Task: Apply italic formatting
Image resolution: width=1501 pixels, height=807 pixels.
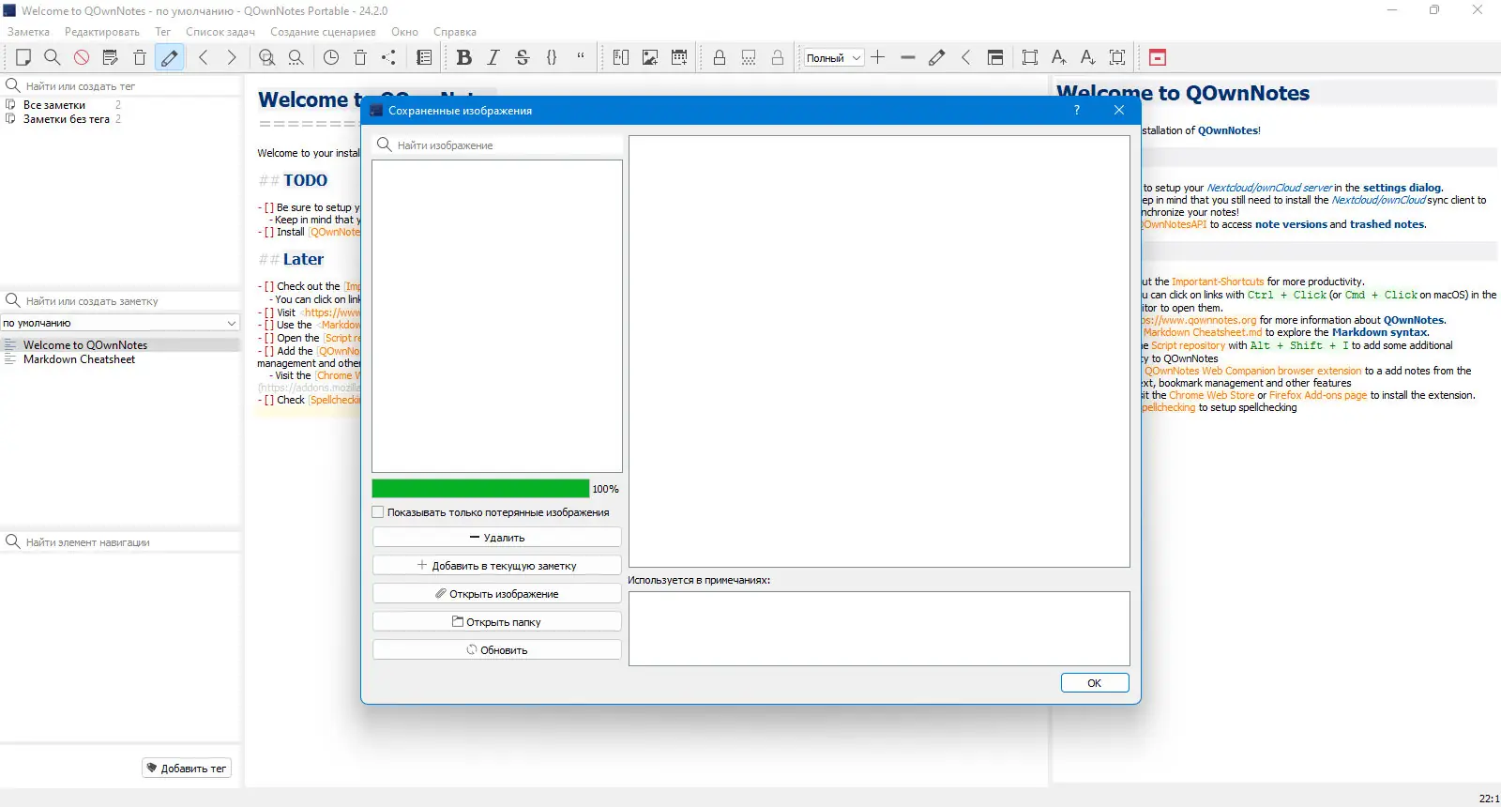Action: coord(493,57)
